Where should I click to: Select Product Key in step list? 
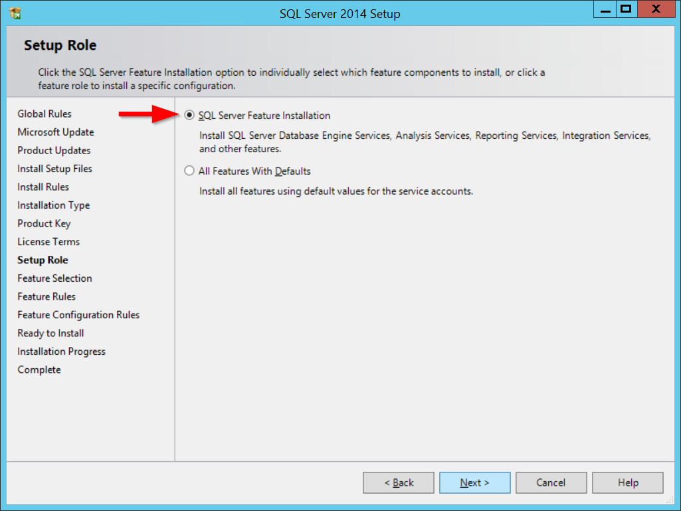tap(44, 224)
